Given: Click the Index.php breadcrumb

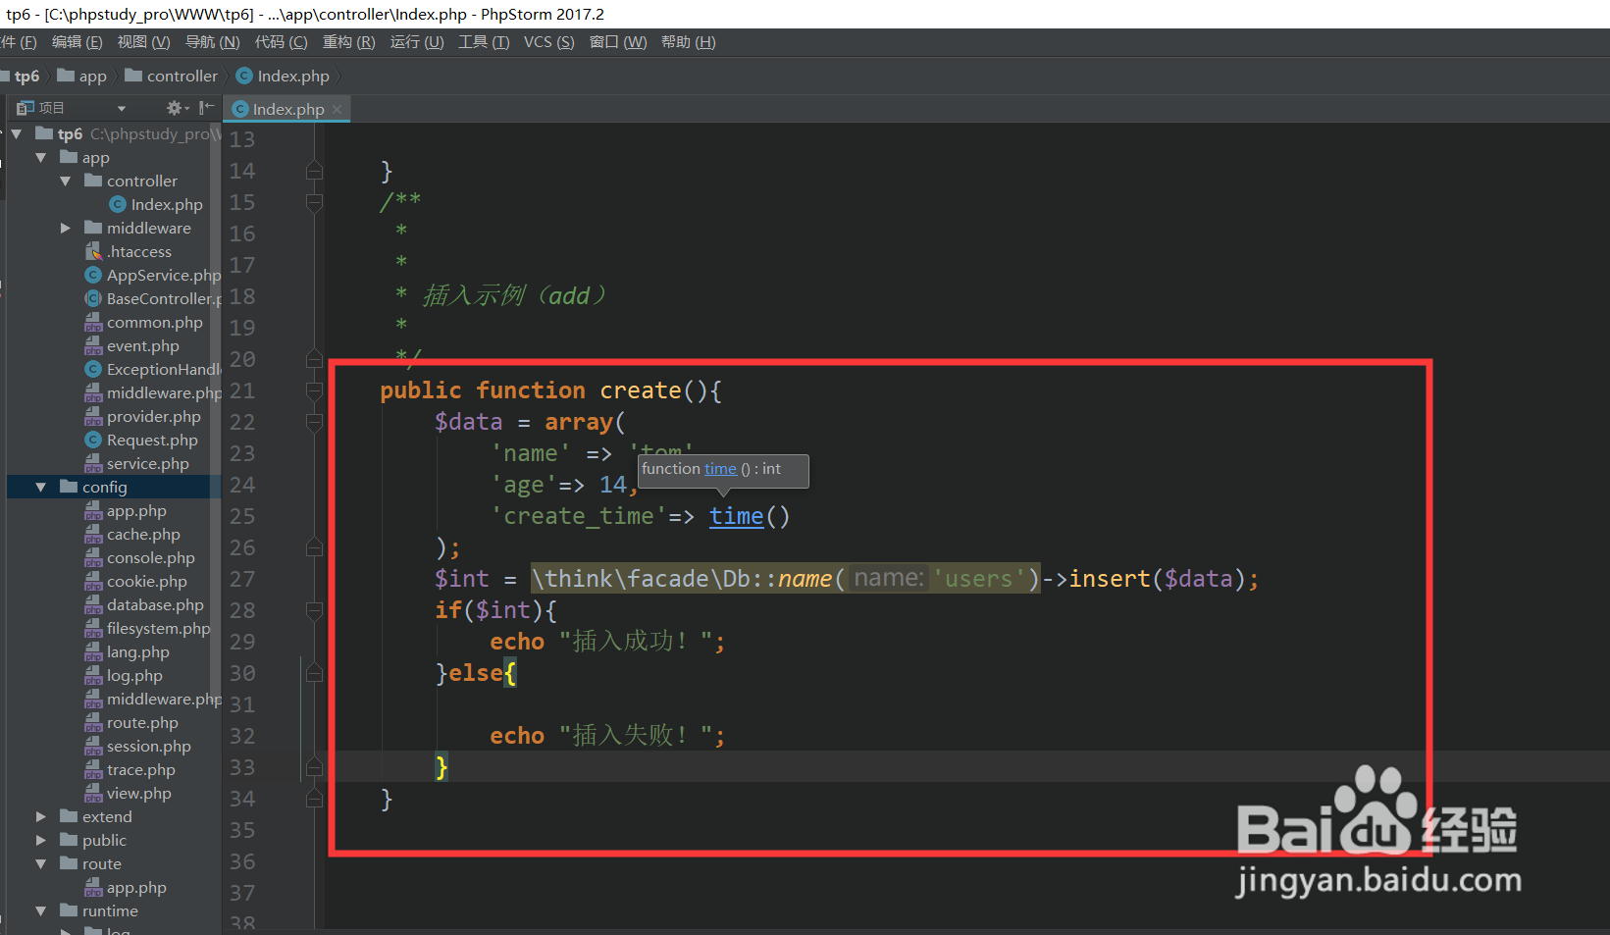Looking at the screenshot, I should (x=283, y=77).
